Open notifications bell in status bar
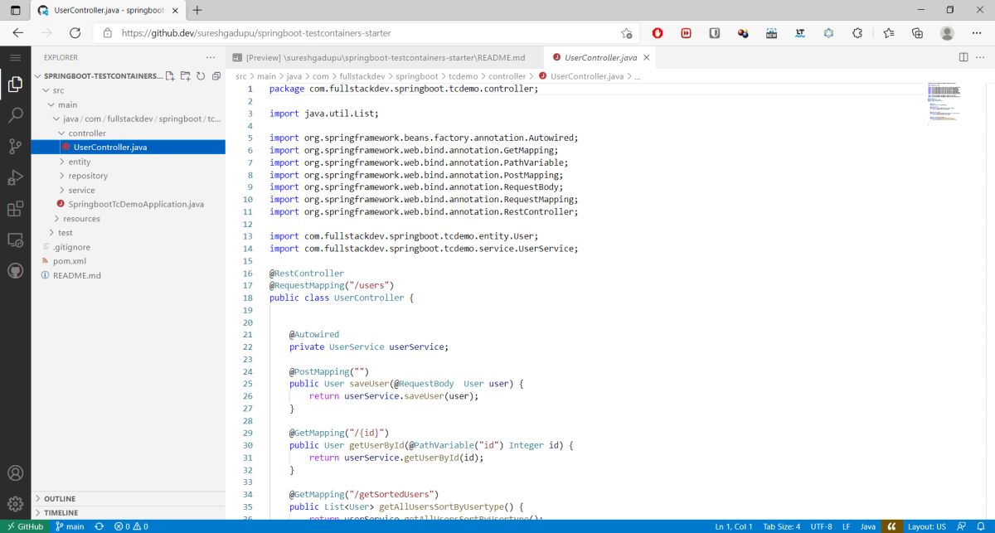The width and height of the screenshot is (995, 533). tap(981, 526)
